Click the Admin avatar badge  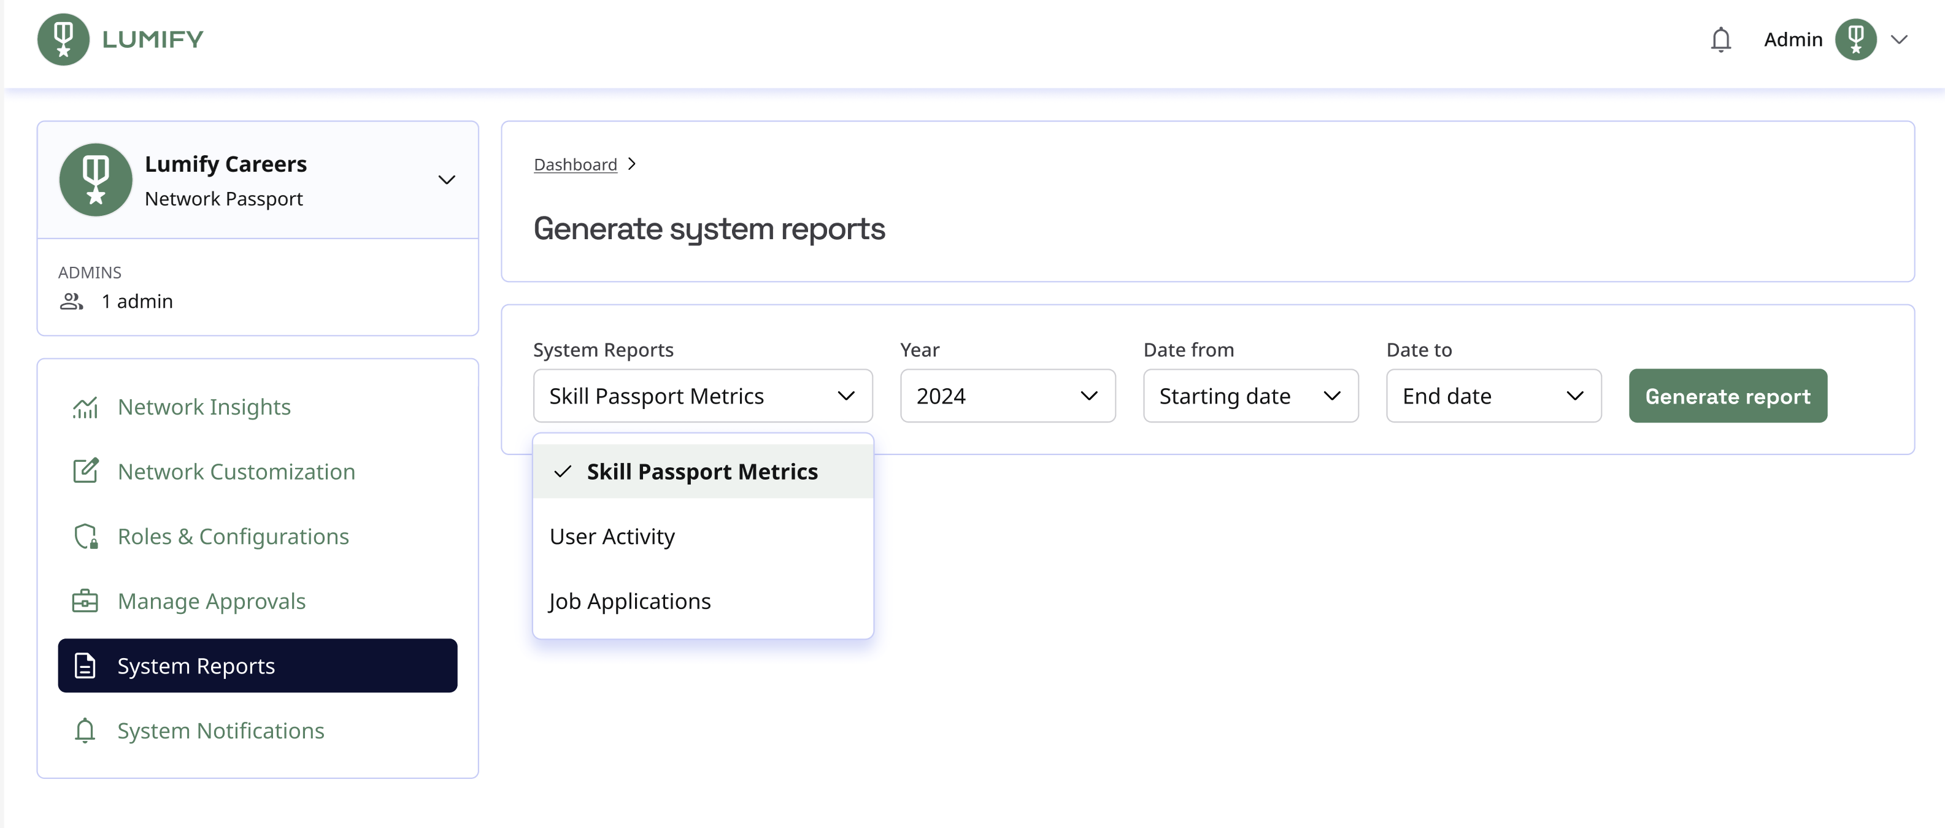click(x=1855, y=39)
